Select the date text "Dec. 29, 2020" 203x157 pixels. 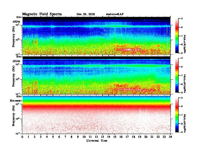[x=86, y=14]
